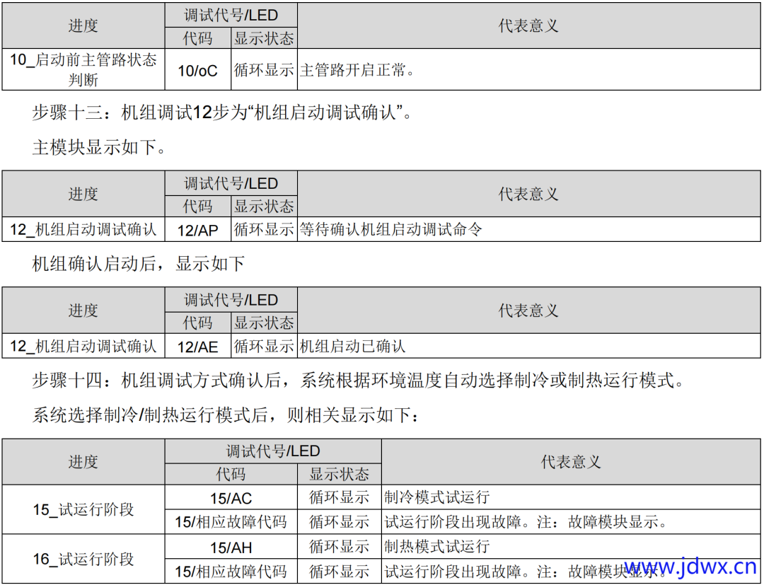Click the 主管路开启正常 meaning cell
The image size is (764, 585).
coord(357,70)
